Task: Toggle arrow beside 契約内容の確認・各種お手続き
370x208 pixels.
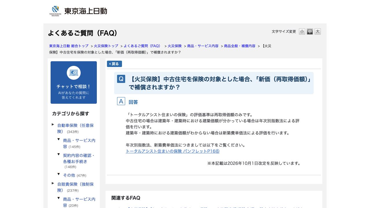Action: point(59,154)
